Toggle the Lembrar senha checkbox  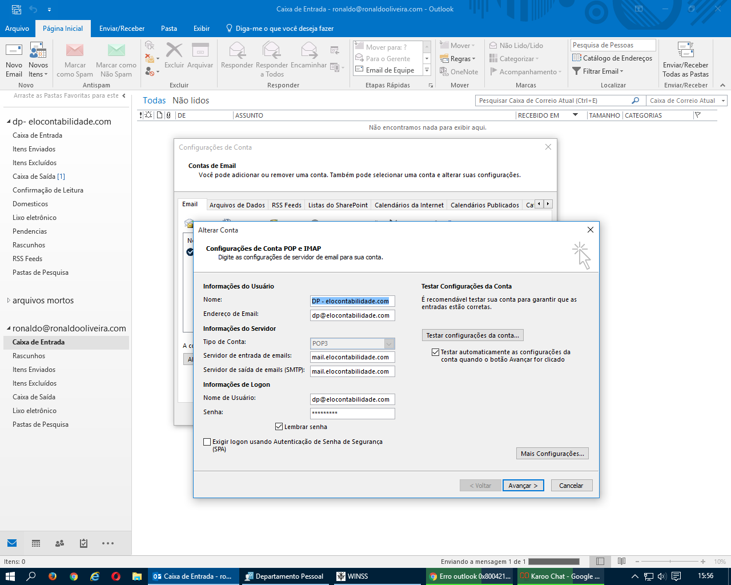279,427
